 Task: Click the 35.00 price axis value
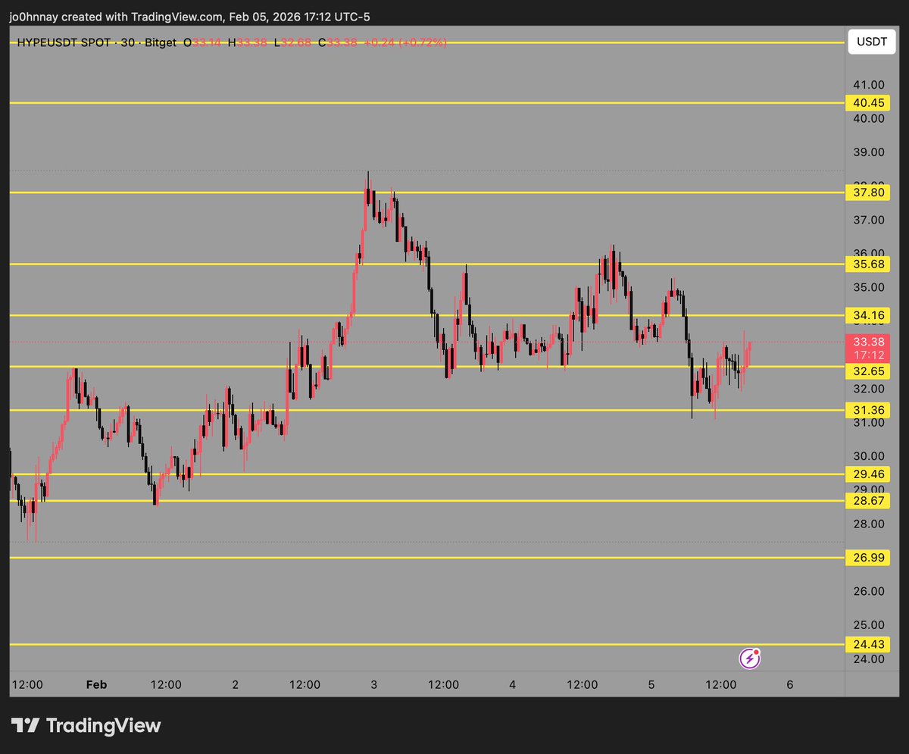click(x=868, y=287)
